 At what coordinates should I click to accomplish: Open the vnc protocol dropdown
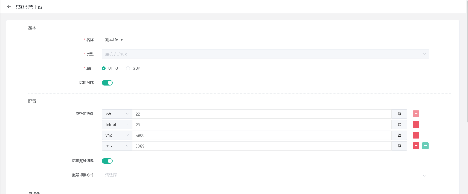pos(117,135)
